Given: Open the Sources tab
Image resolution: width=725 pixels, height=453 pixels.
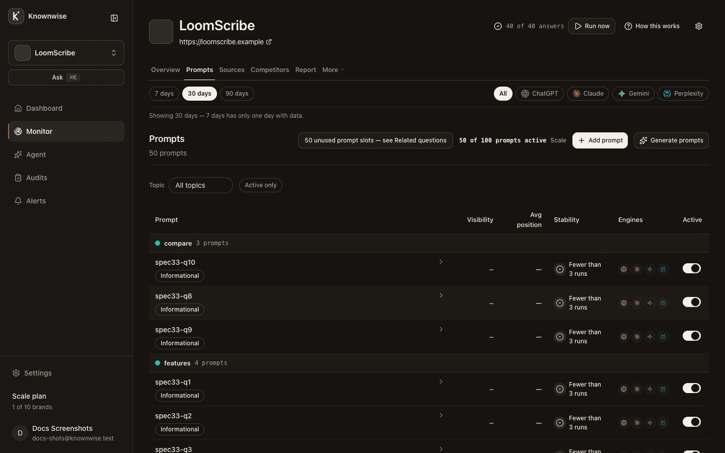Looking at the screenshot, I should (x=232, y=70).
